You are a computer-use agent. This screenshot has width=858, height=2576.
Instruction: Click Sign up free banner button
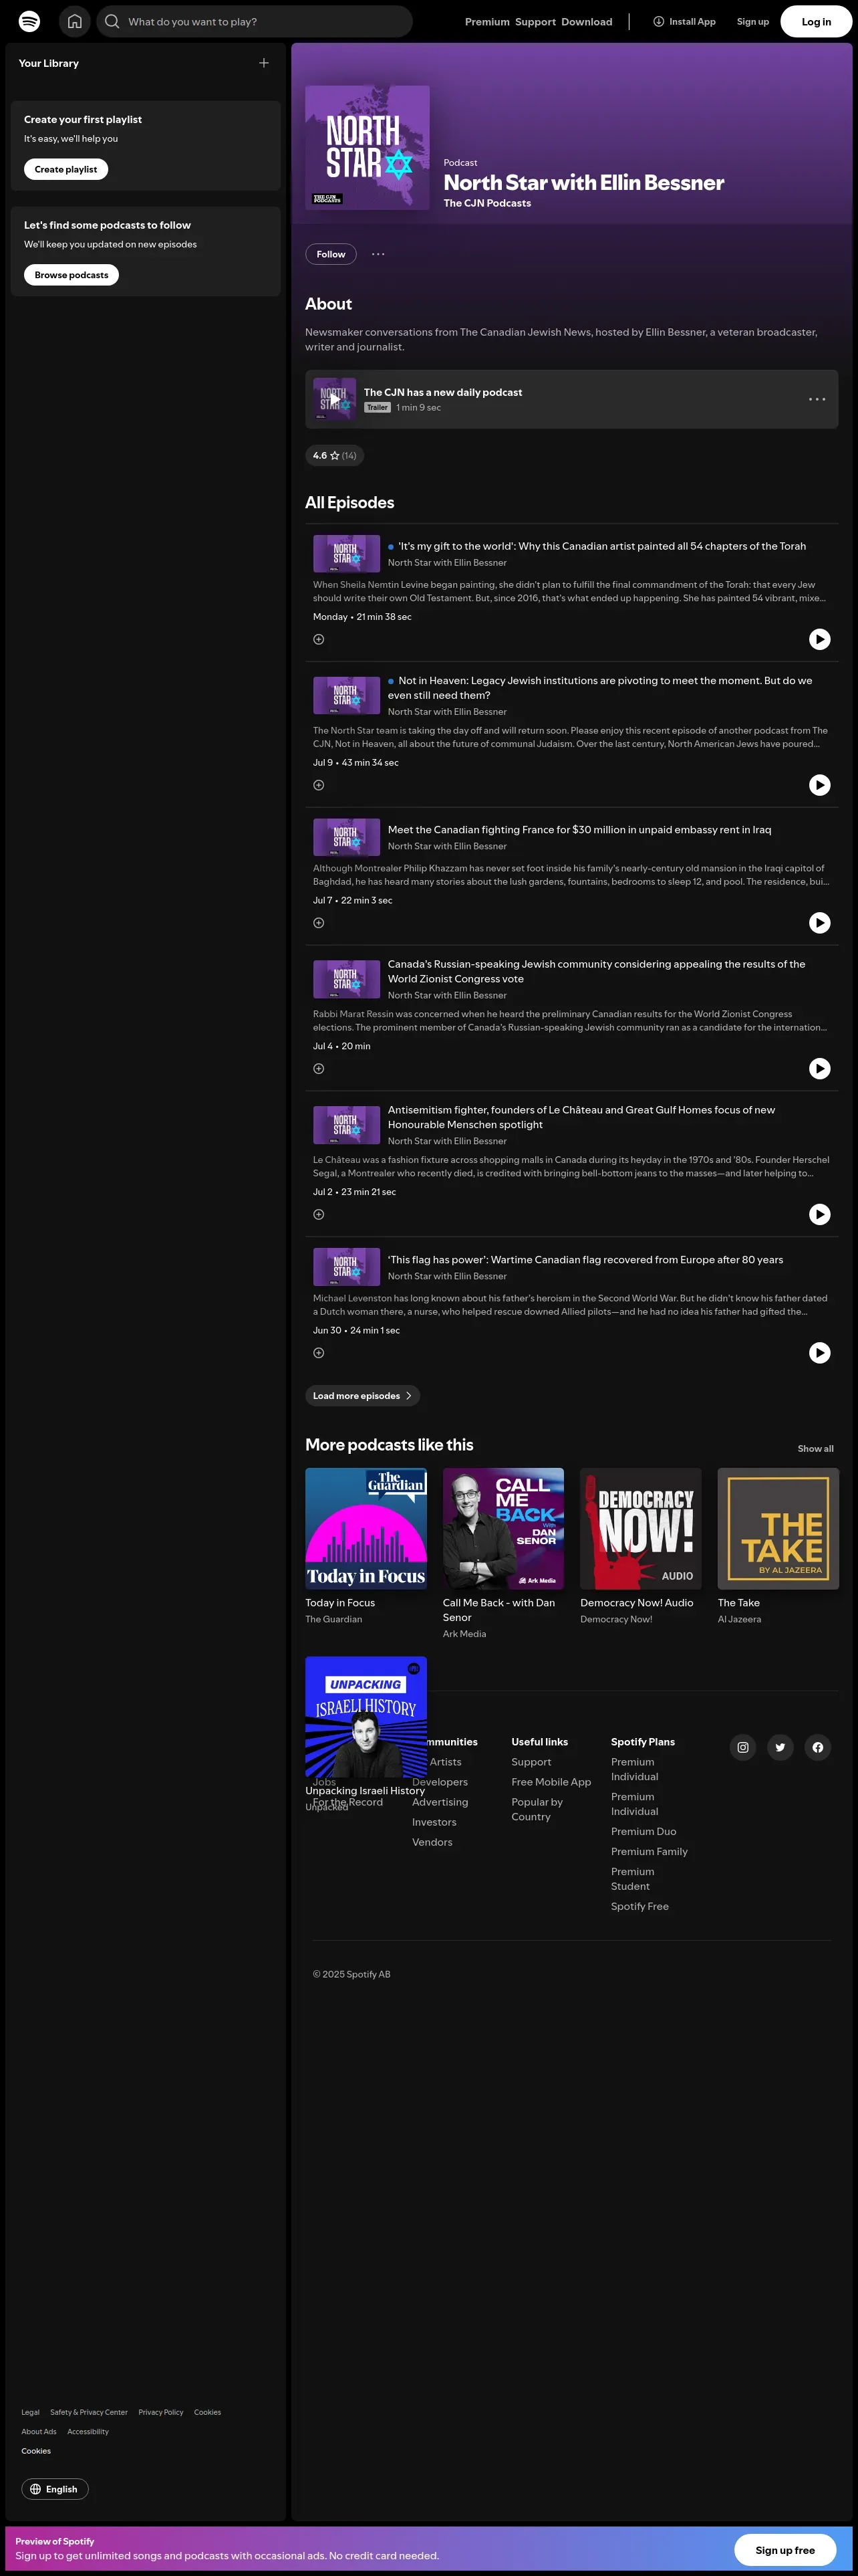click(x=785, y=2550)
